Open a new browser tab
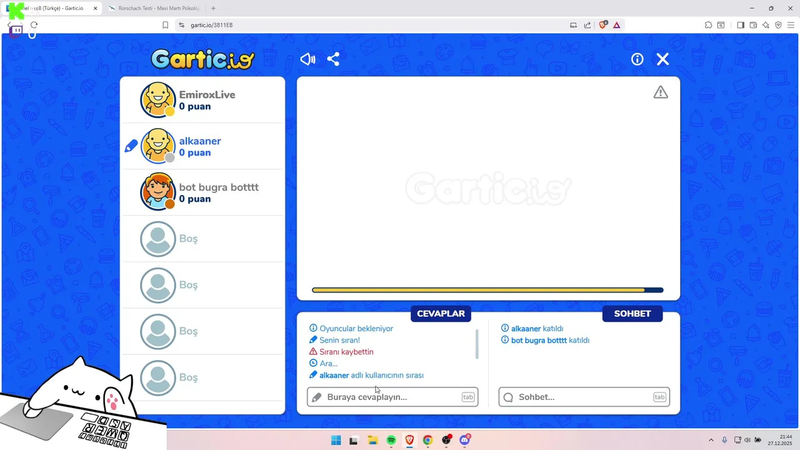The width and height of the screenshot is (800, 450). point(213,8)
